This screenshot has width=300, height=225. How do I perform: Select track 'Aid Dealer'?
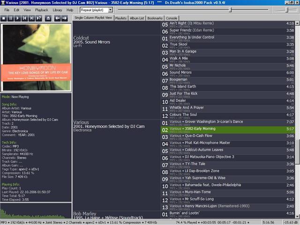tap(228, 102)
